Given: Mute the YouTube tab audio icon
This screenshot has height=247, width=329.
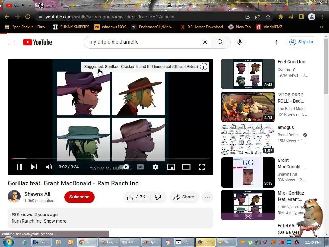Looking at the screenshot, I should coord(23,5).
